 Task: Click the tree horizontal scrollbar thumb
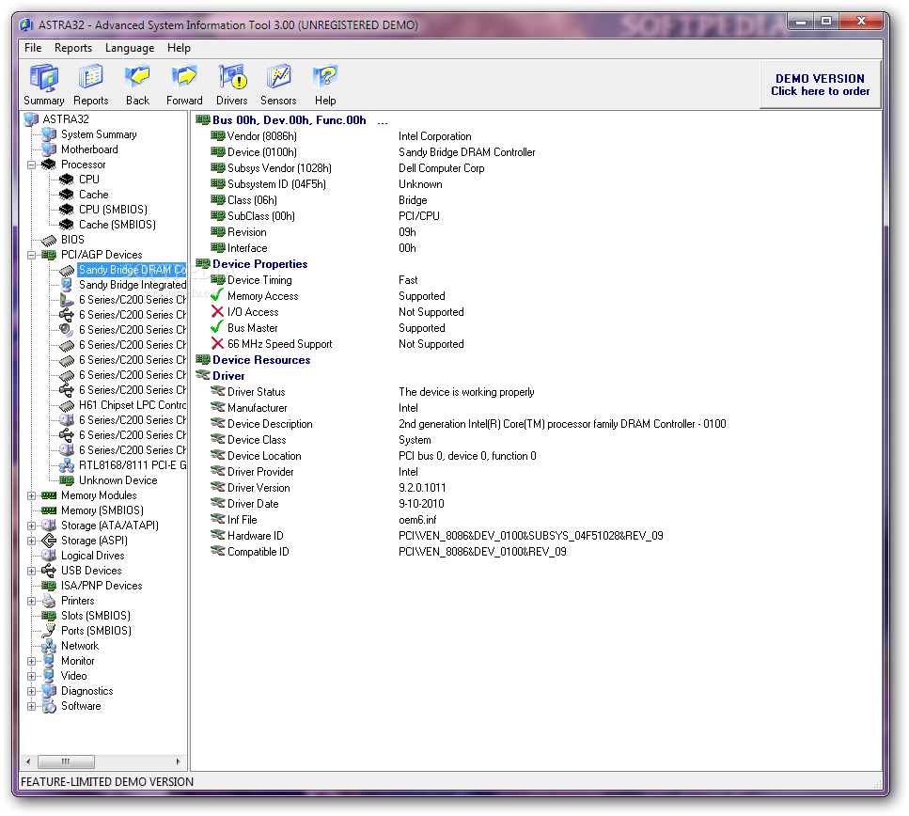(66, 761)
